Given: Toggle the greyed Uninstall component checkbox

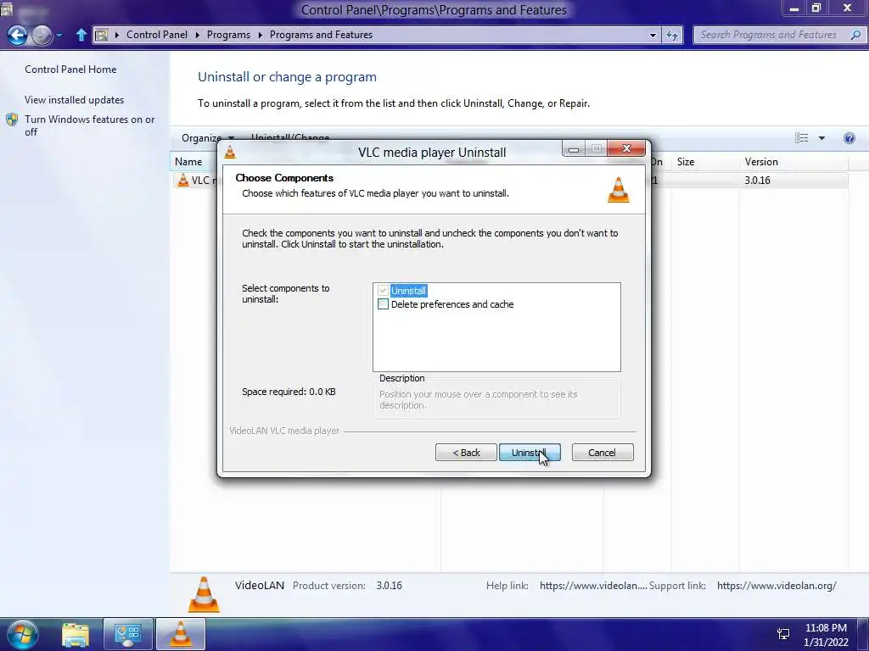Looking at the screenshot, I should click(x=383, y=291).
